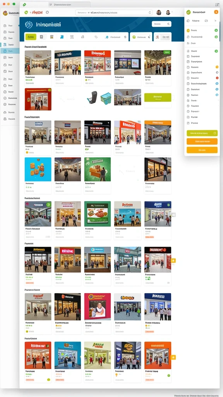Click the clock icon right of the red logo
The width and height of the screenshot is (223, 397).
pos(47,12)
